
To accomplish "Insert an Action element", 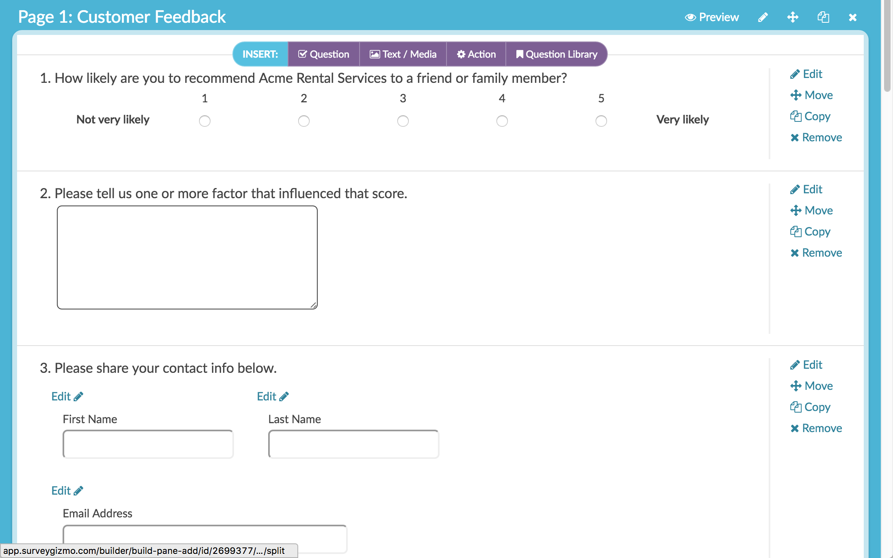I will pyautogui.click(x=476, y=54).
